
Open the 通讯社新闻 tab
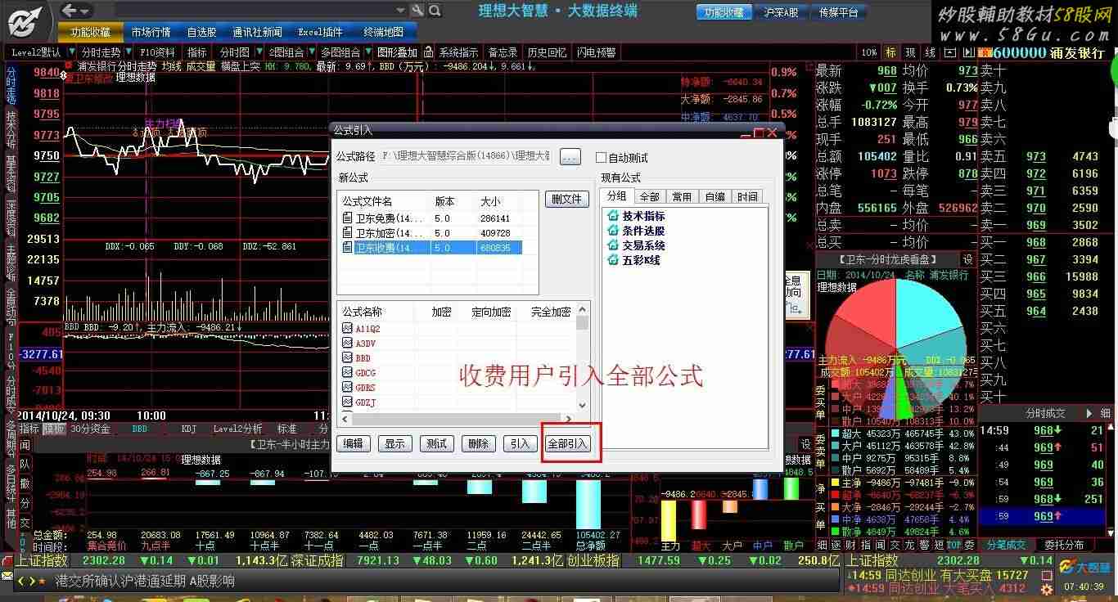tap(257, 32)
